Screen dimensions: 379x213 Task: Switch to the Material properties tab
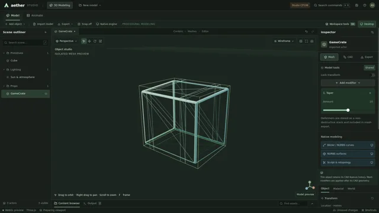(x=338, y=189)
